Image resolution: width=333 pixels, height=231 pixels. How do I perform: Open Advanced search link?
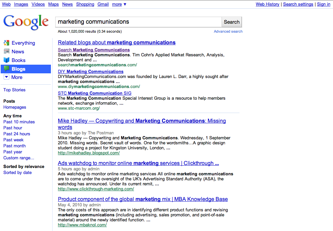(228, 31)
